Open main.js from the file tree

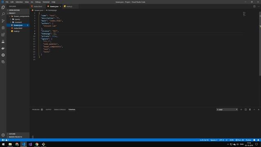[18, 31]
